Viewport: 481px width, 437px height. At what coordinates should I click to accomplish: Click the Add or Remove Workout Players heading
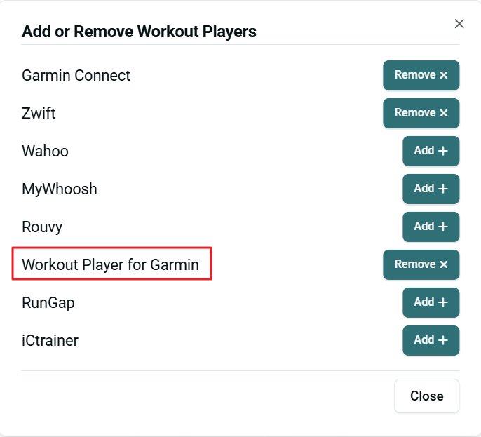[x=139, y=32]
